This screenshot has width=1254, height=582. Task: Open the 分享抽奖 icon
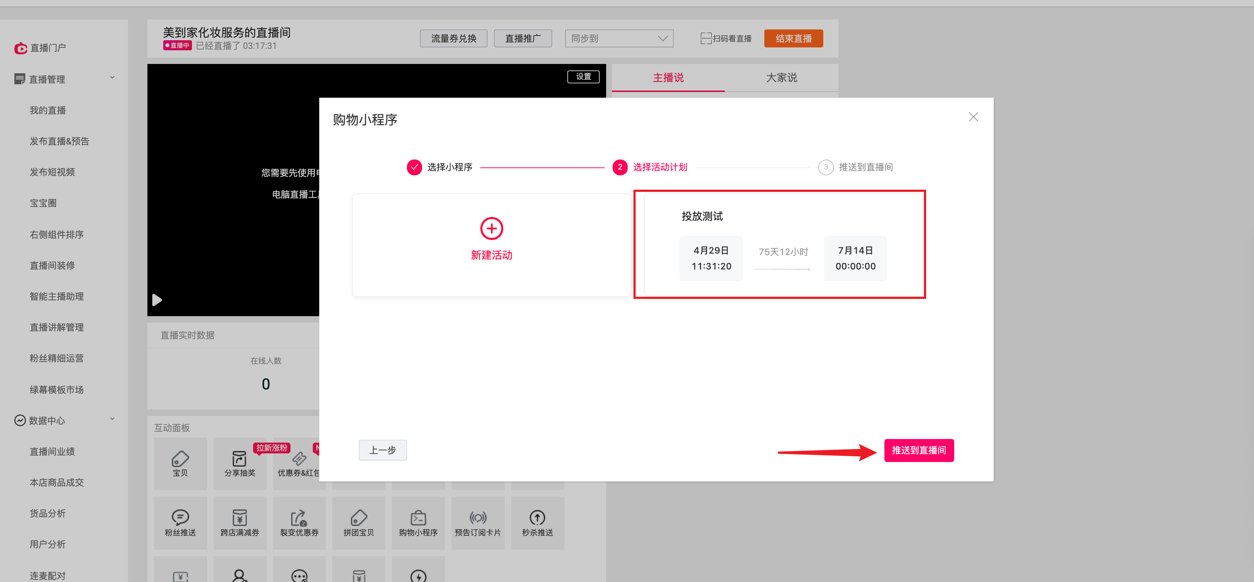tap(239, 458)
